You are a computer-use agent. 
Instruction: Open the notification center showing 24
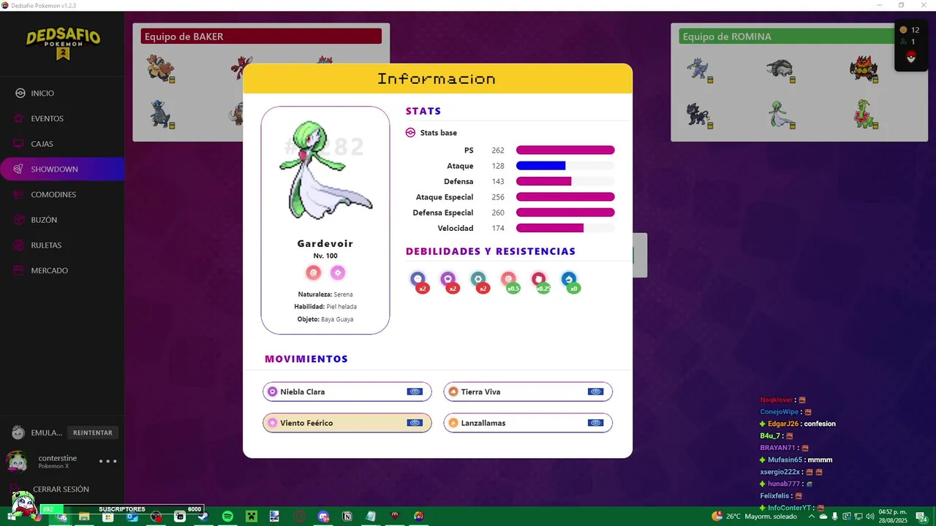click(921, 517)
